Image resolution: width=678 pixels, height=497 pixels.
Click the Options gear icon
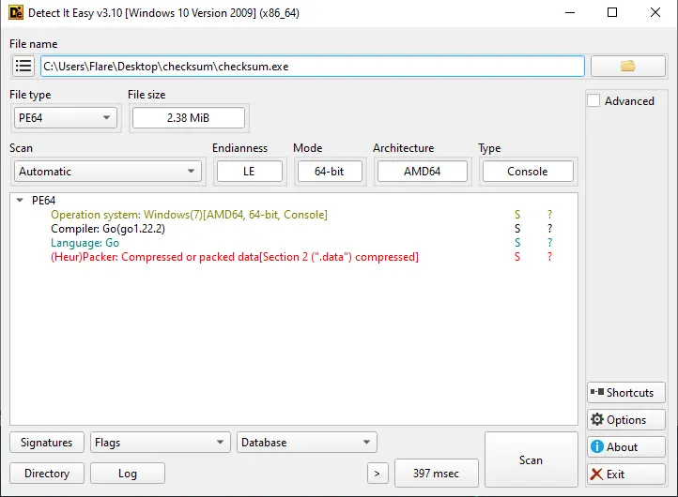click(597, 419)
